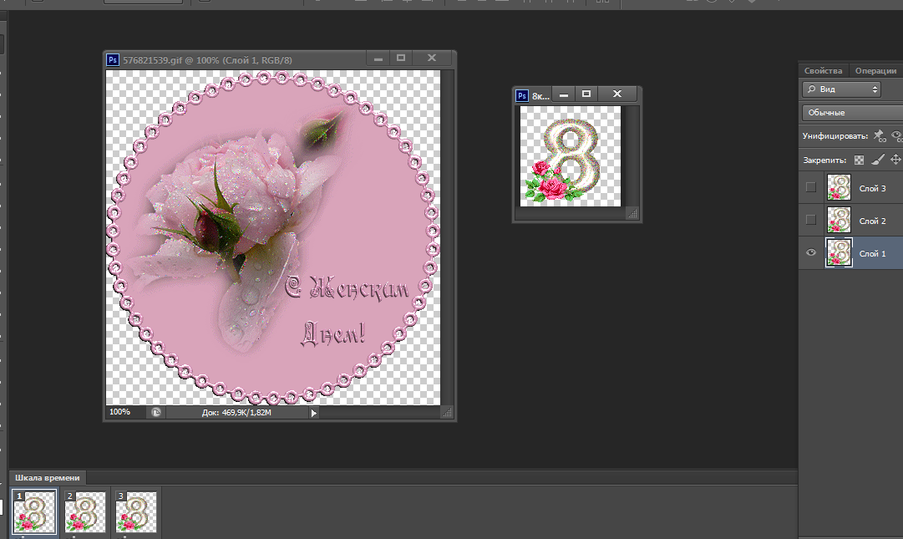Show layer Слой 2 via visibility box
Viewport: 903px width, 539px height.
pos(810,221)
